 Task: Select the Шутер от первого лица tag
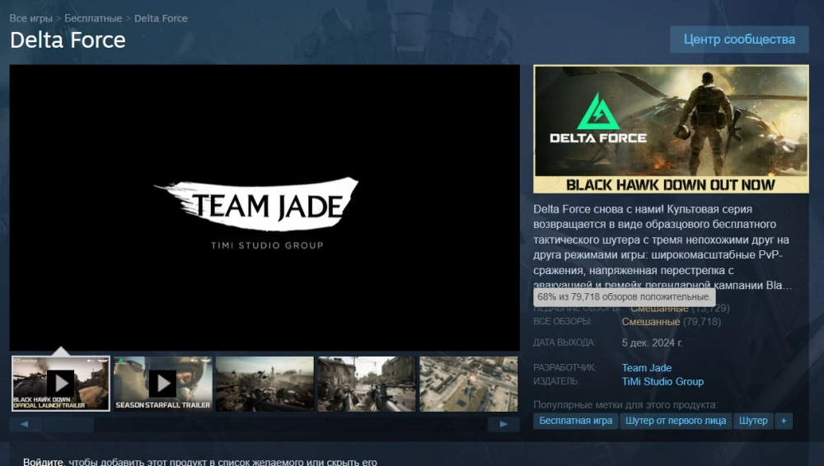pos(676,421)
